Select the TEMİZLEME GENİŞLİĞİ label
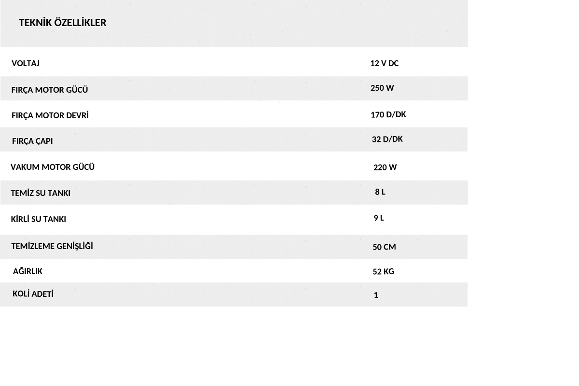The height and width of the screenshot is (386, 579). coord(52,246)
